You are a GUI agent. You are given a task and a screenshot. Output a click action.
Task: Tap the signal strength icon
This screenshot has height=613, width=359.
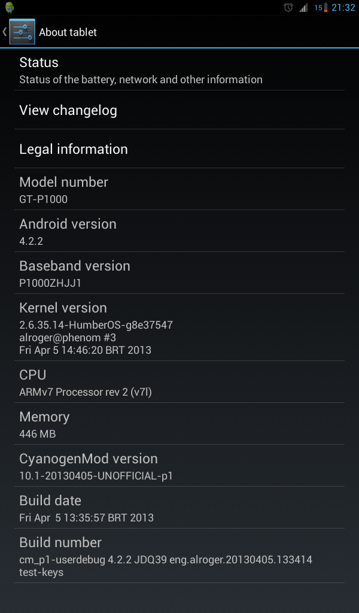[303, 7]
